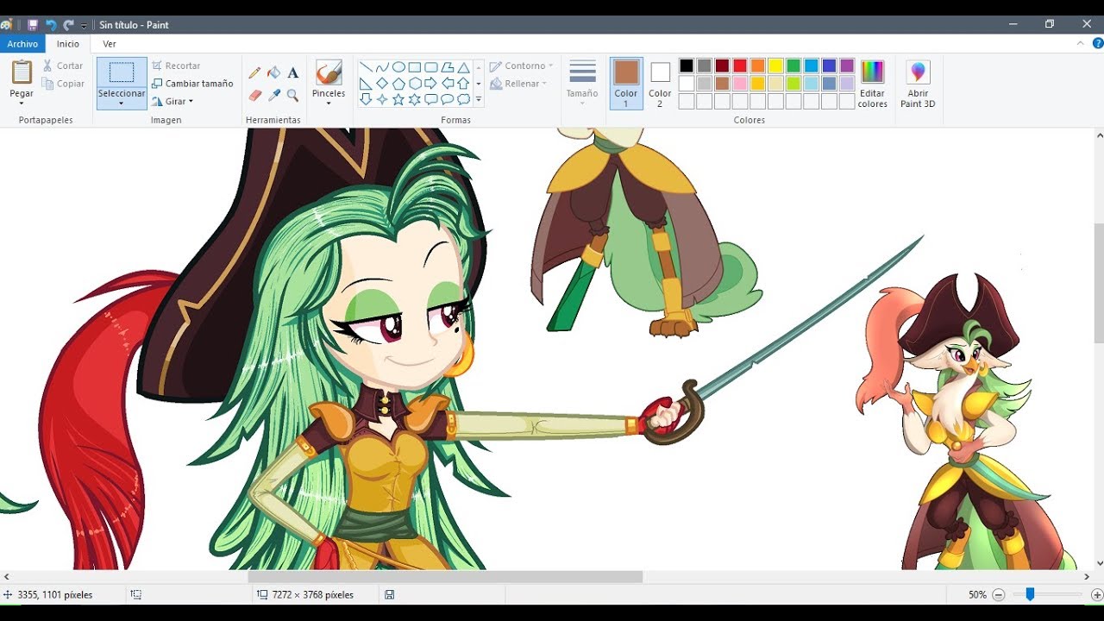1104x621 pixels.
Task: Choose the hexagon shape
Action: pos(415,84)
